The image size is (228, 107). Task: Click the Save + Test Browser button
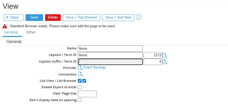82,17
